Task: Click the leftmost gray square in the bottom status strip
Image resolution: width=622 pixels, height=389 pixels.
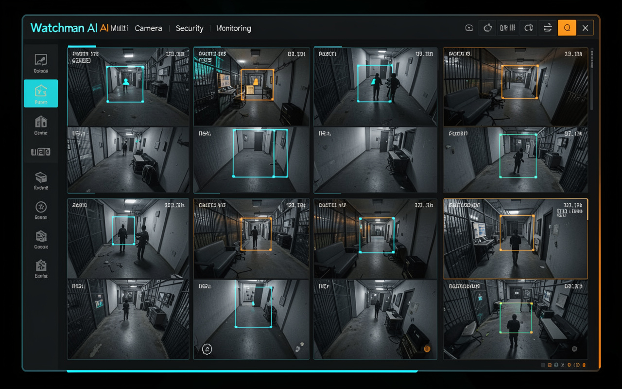Action: [x=543, y=365]
